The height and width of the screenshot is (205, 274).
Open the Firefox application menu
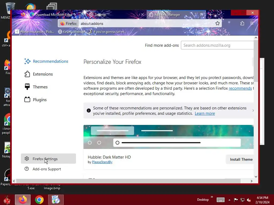[252, 23]
